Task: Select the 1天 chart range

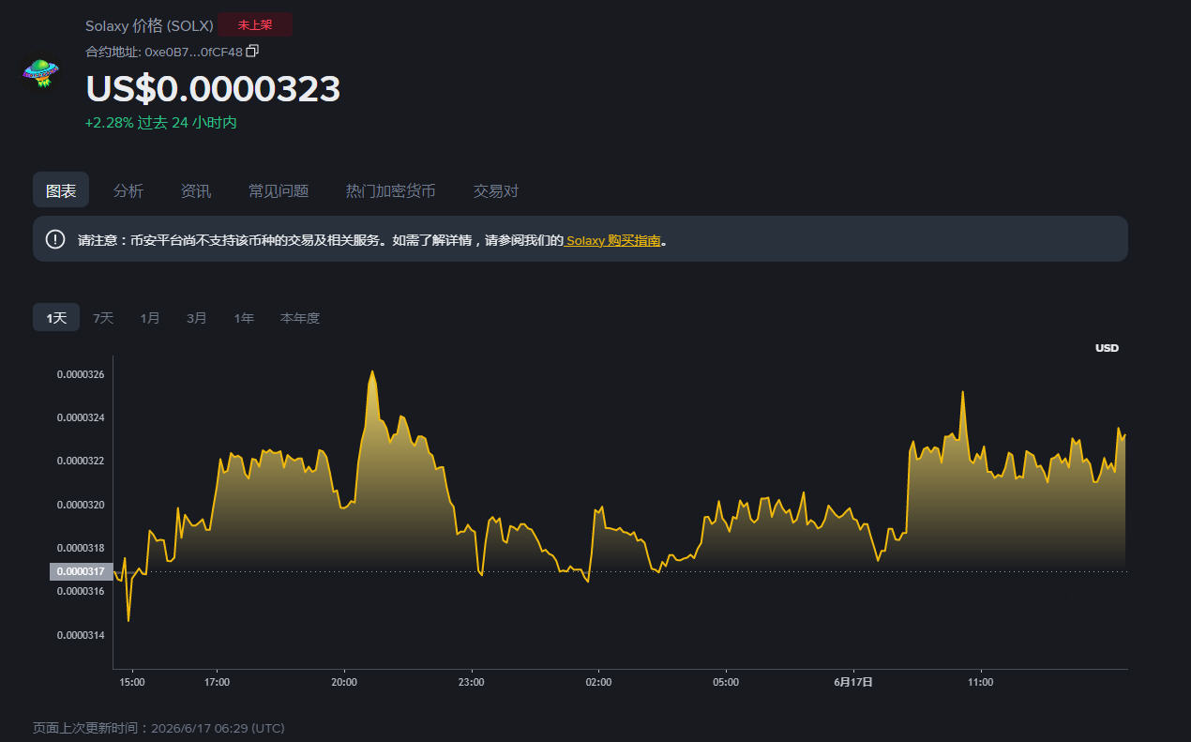Action: 56,318
